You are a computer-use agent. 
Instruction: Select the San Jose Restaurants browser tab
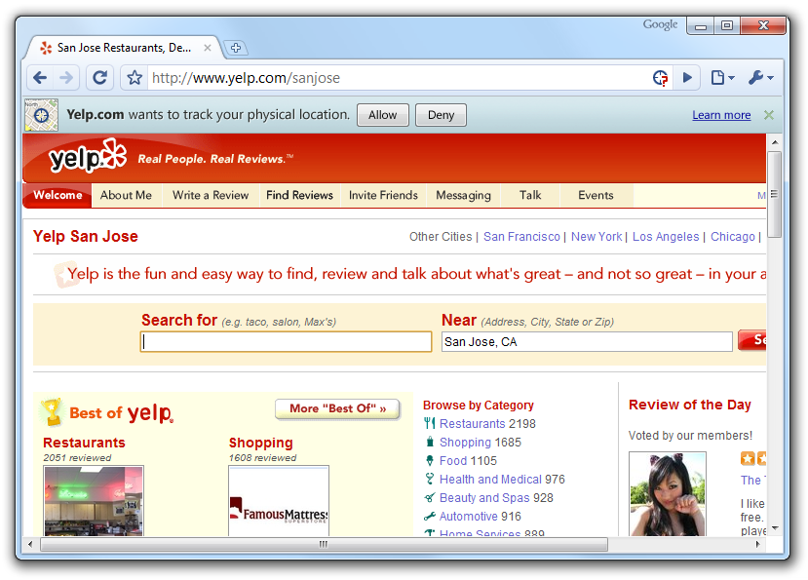point(124,48)
